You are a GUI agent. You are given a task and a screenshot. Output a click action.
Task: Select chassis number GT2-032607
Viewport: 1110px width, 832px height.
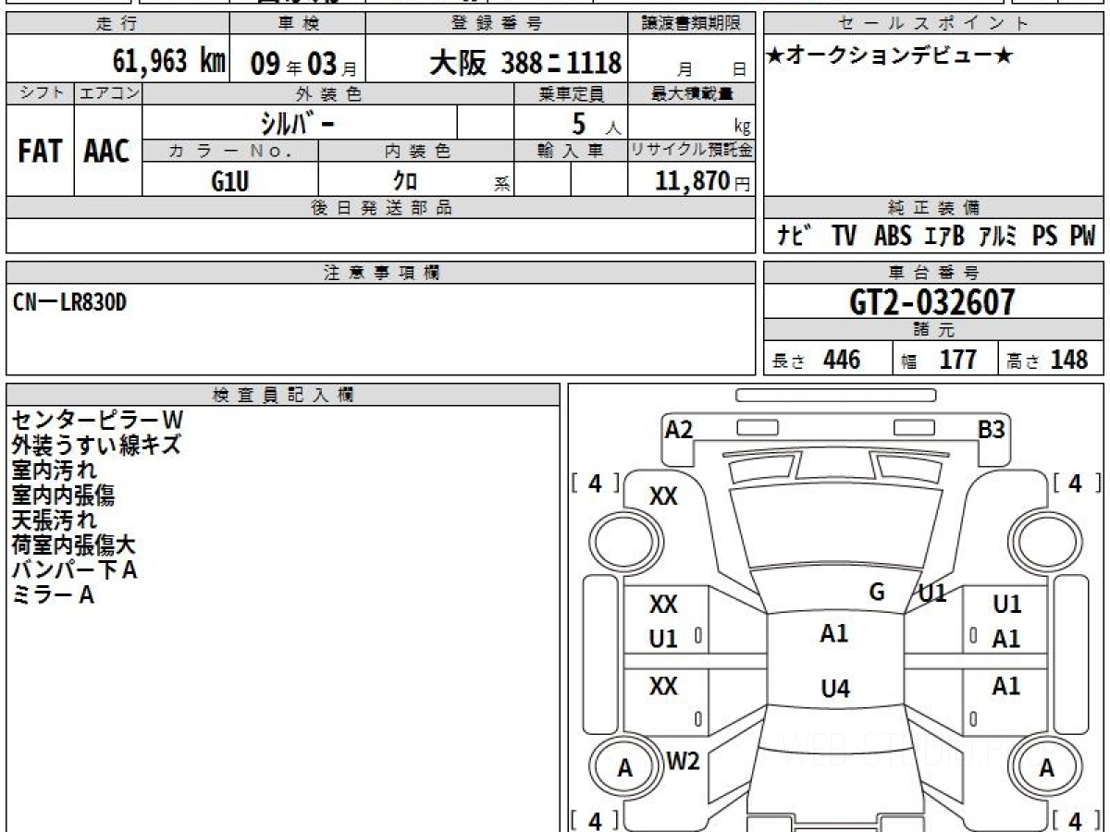click(x=932, y=302)
